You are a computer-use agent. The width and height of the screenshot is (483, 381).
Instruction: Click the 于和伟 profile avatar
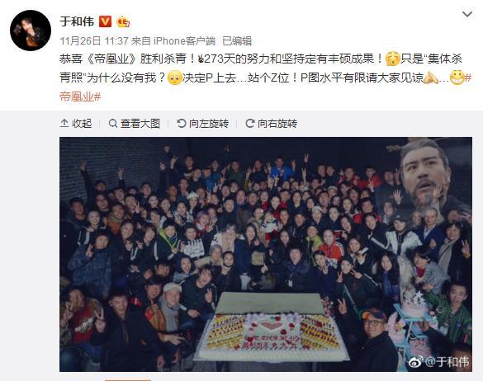click(x=31, y=31)
